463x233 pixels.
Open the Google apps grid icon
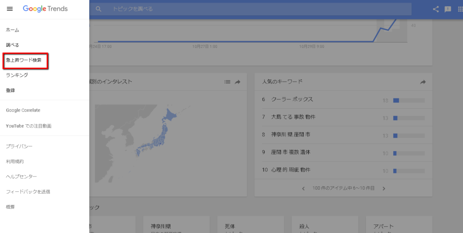tap(460, 9)
